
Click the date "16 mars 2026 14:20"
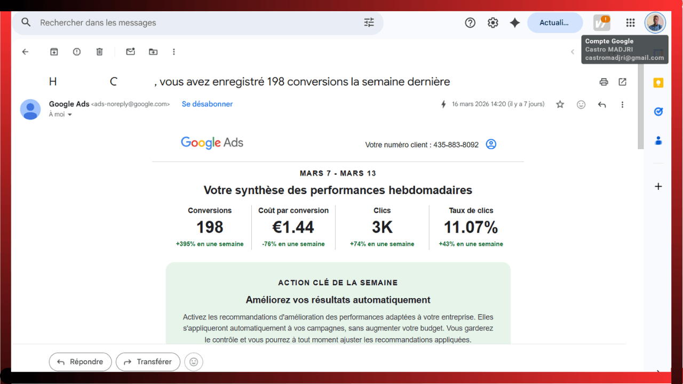(x=479, y=104)
